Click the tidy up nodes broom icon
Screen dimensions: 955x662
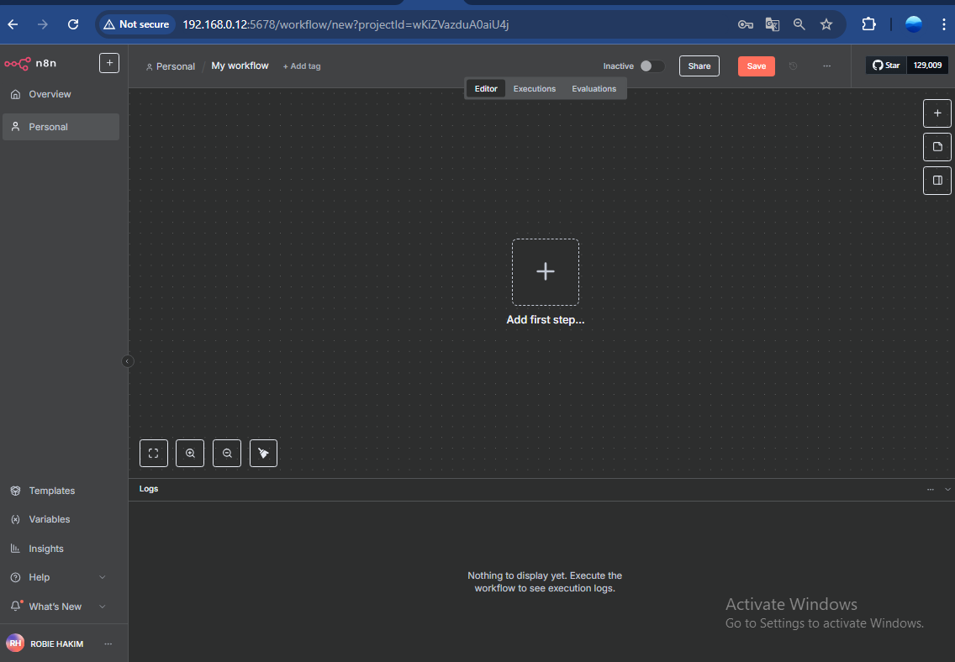[263, 454]
